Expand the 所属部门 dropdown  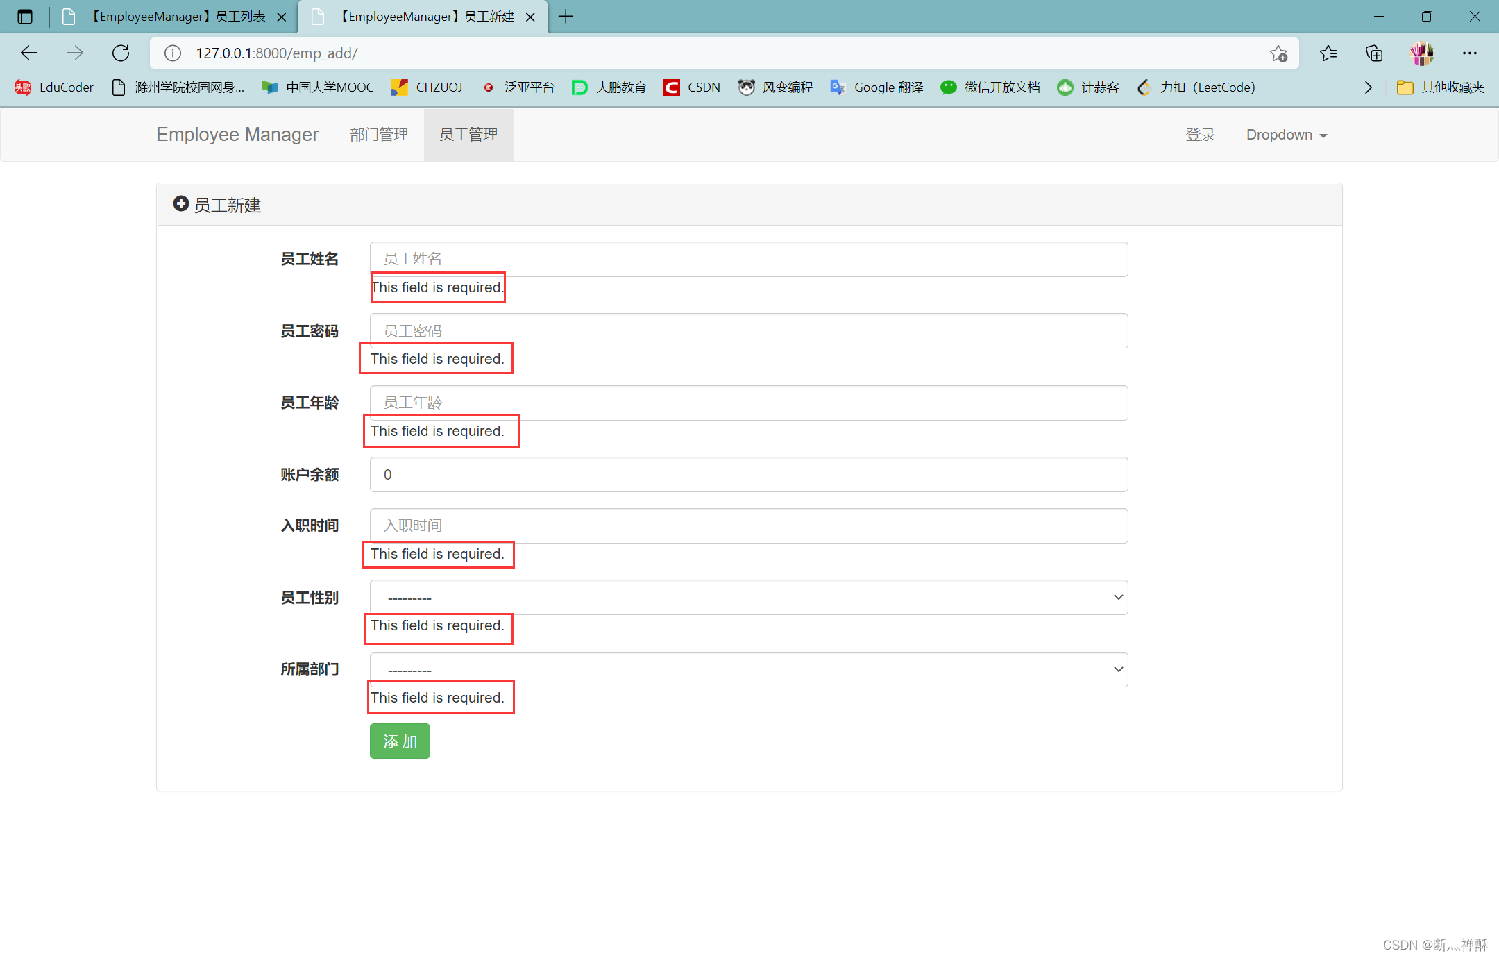coord(748,669)
